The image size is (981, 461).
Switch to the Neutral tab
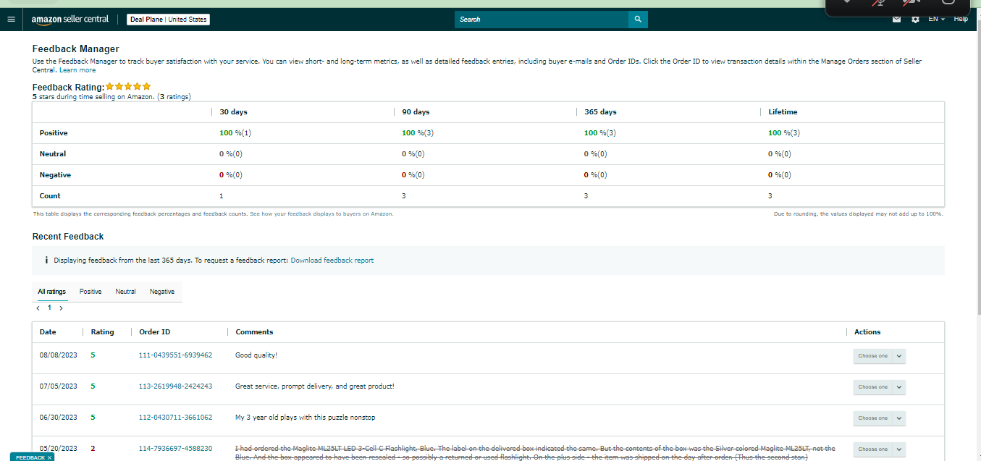125,292
